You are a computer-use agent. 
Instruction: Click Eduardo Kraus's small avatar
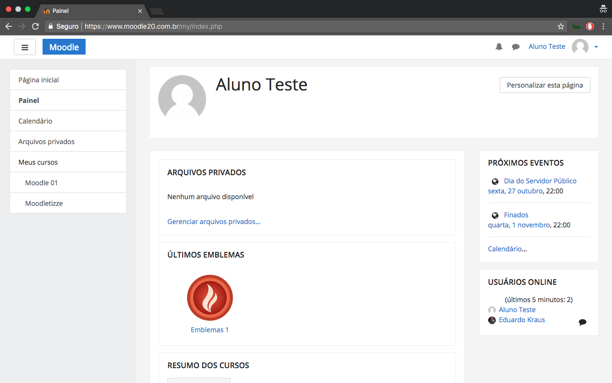(492, 320)
